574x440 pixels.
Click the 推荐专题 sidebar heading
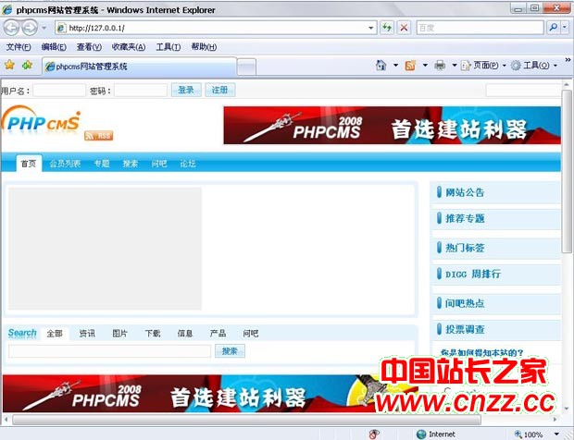click(x=465, y=218)
